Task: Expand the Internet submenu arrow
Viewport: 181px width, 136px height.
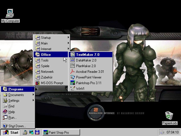Action: (68, 49)
